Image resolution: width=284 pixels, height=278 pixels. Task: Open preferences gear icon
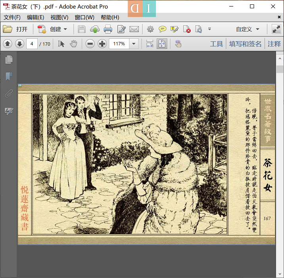(150, 29)
